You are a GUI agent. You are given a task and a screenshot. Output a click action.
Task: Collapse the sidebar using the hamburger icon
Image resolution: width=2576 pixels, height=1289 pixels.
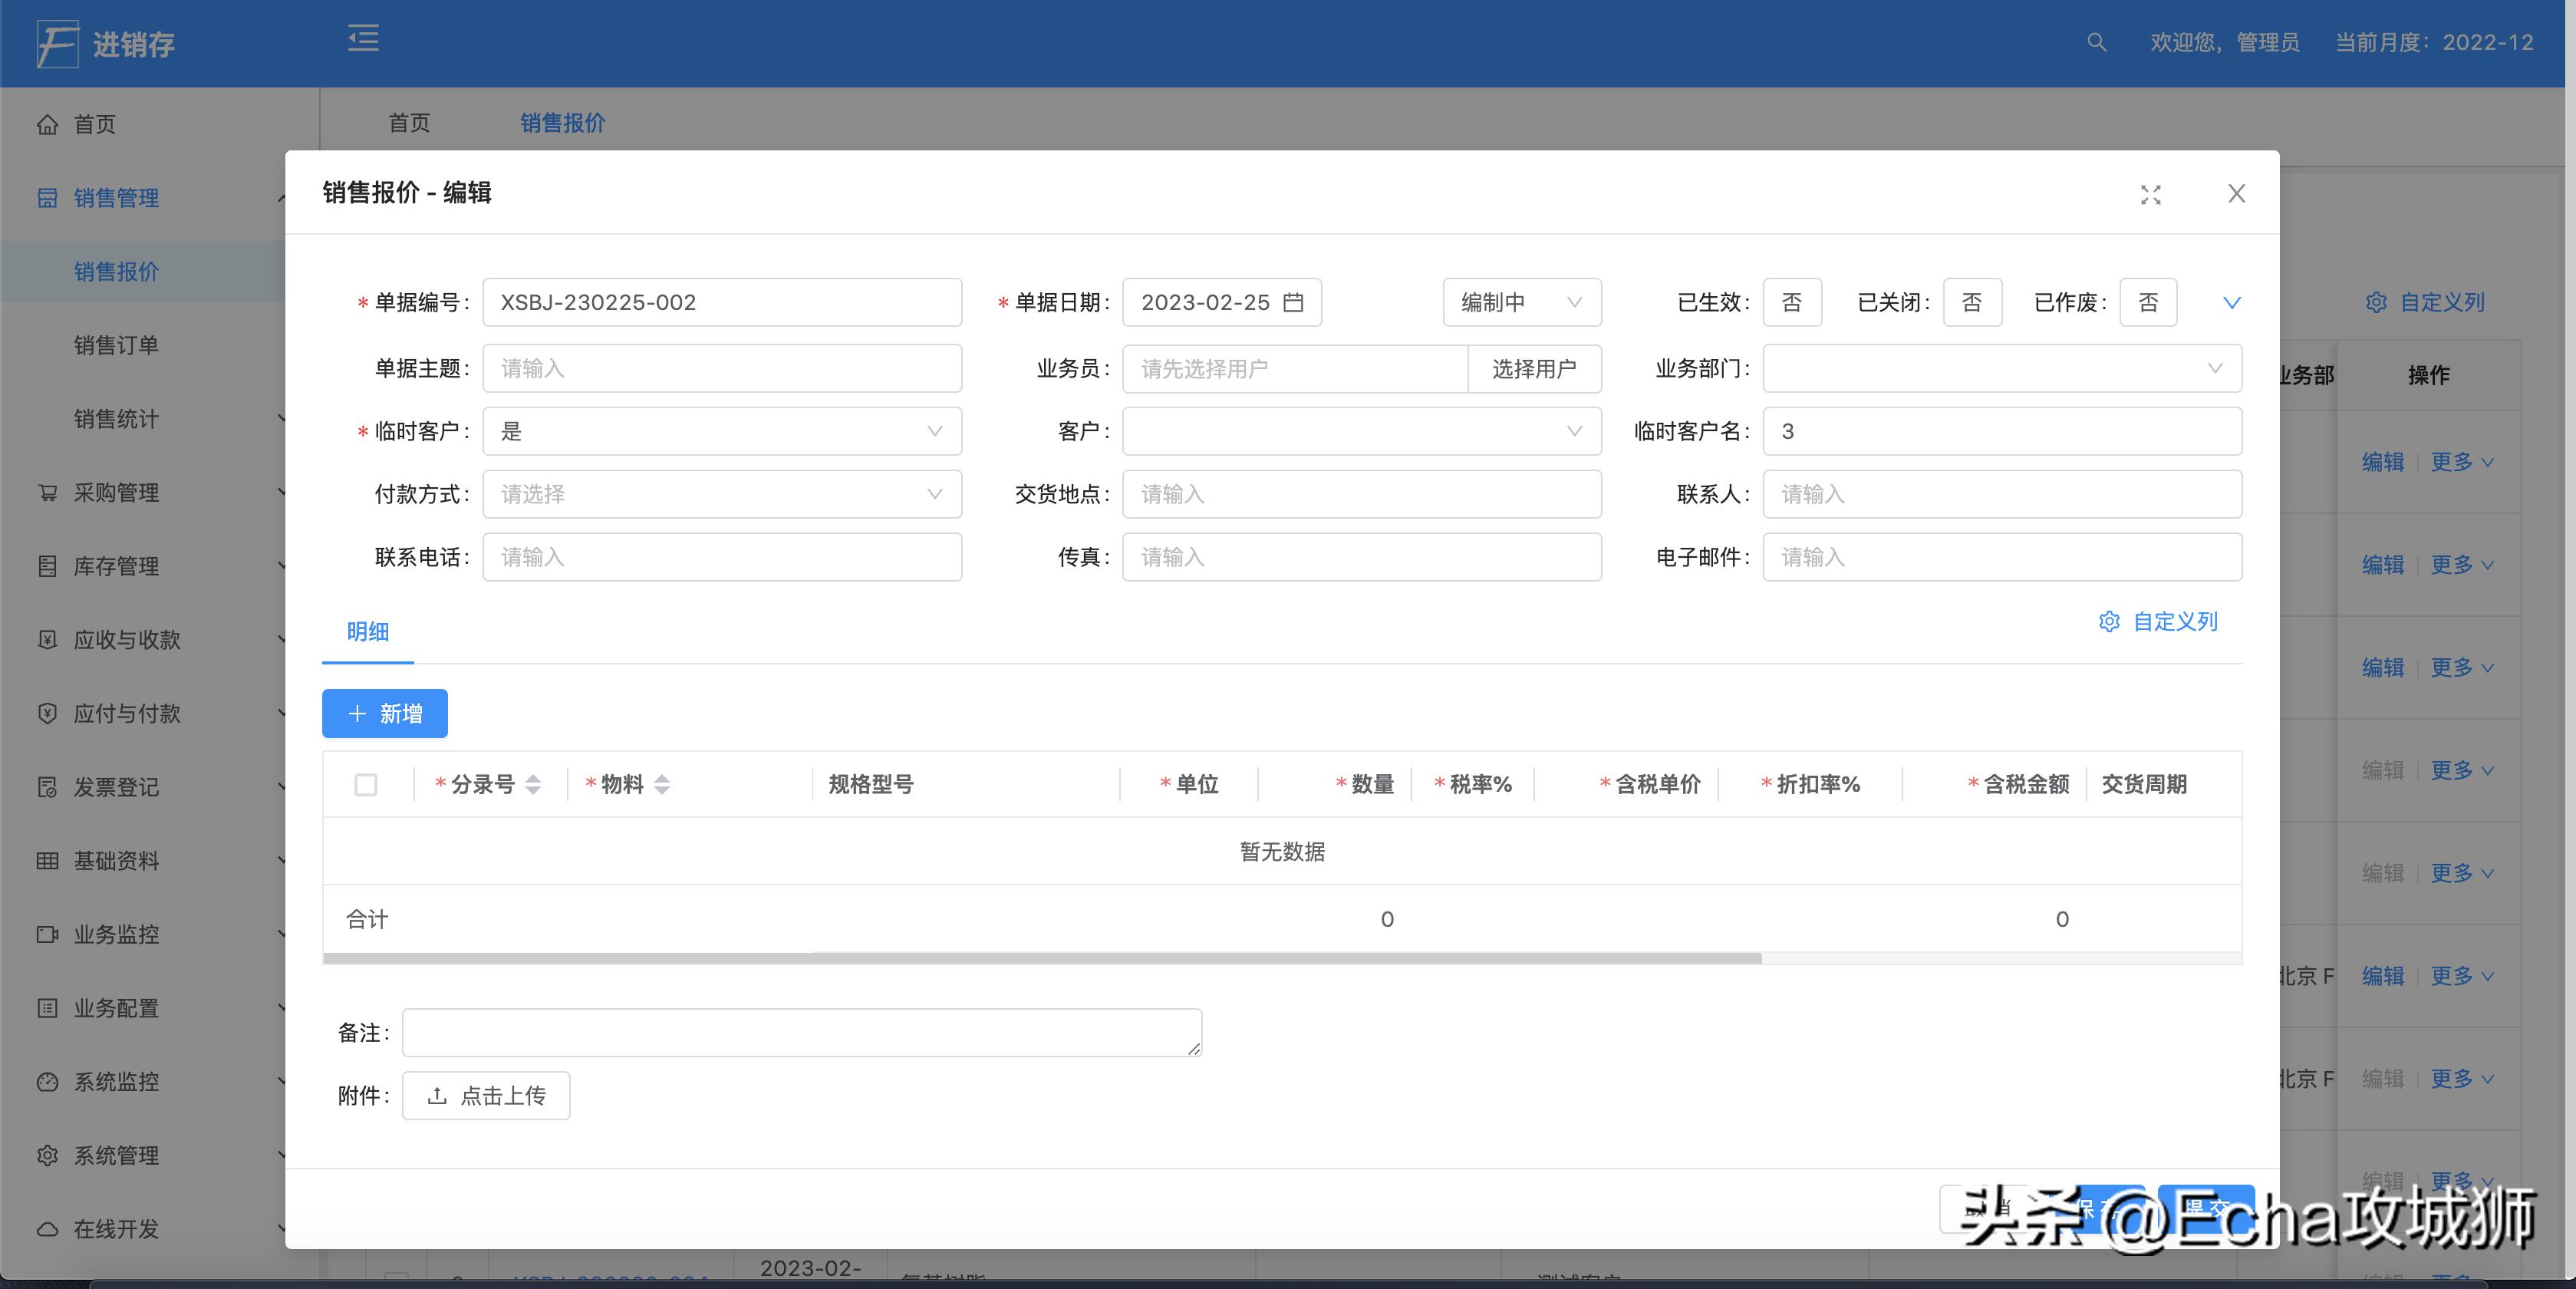[x=362, y=40]
